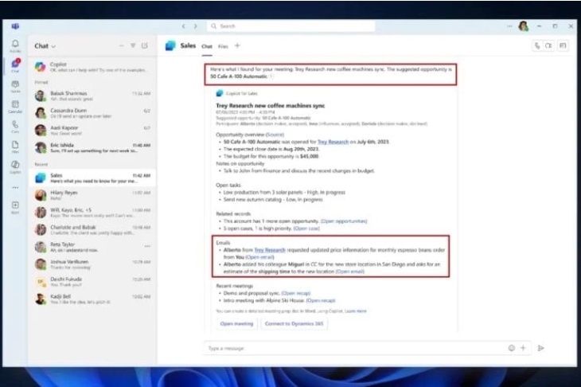Click the Trey Research link under Emails
This screenshot has height=387, width=581.
tap(270, 250)
